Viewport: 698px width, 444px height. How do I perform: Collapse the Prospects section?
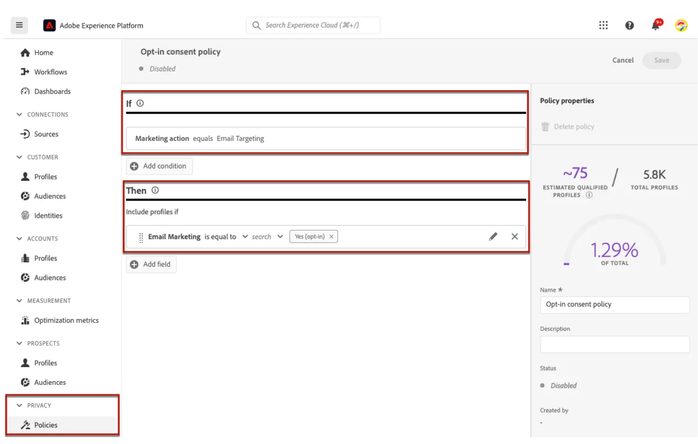click(19, 343)
